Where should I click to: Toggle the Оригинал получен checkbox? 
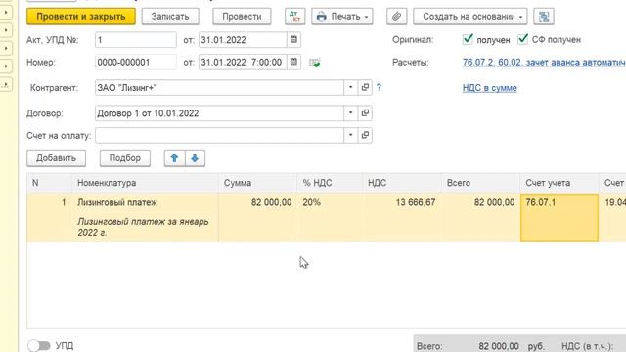coord(468,39)
